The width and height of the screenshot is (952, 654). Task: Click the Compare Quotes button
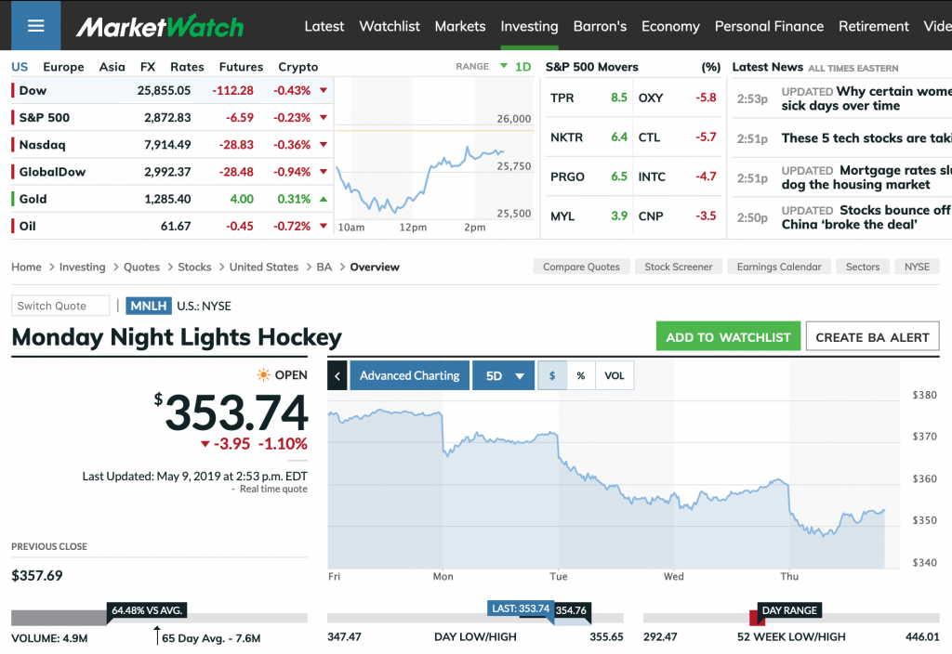coord(581,267)
